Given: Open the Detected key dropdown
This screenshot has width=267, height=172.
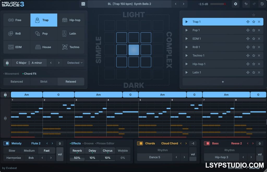Looking at the screenshot, I should click(75, 63).
